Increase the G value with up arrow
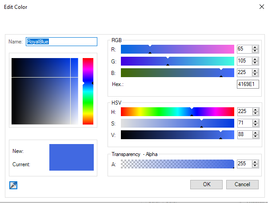Screen dimensions: 268x203 click(x=255, y=59)
